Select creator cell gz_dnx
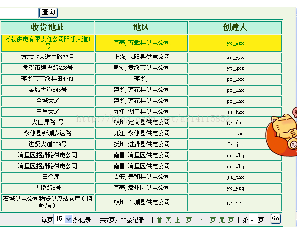Viewport: 297px width, 227px height. pos(235,123)
